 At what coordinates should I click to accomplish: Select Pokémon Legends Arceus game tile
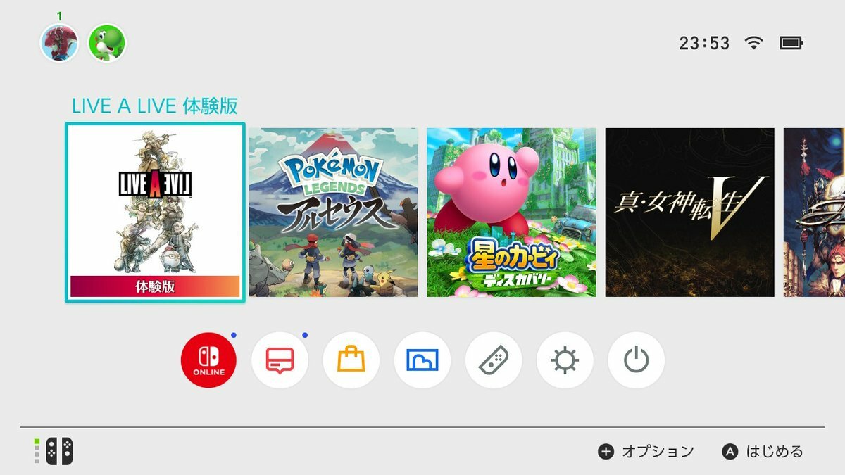(333, 213)
